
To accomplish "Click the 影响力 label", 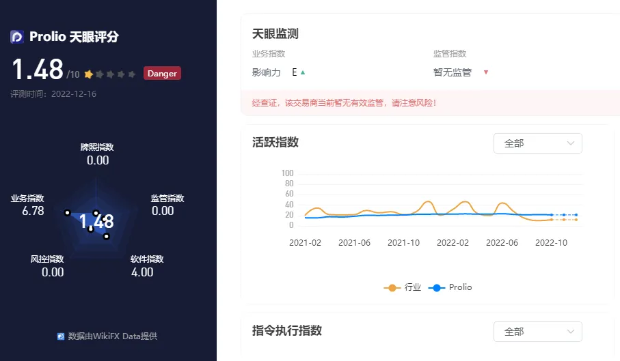I will 266,72.
